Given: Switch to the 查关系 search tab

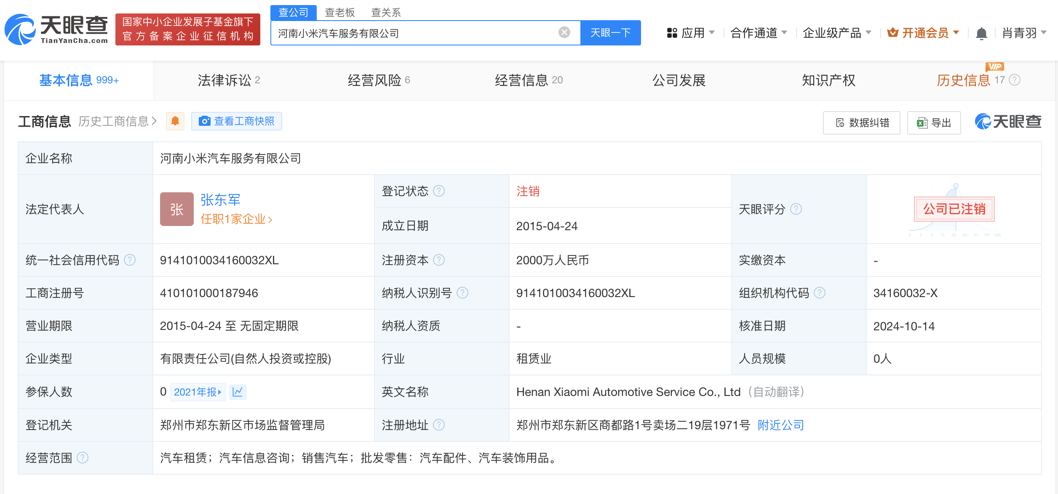Looking at the screenshot, I should (x=386, y=12).
